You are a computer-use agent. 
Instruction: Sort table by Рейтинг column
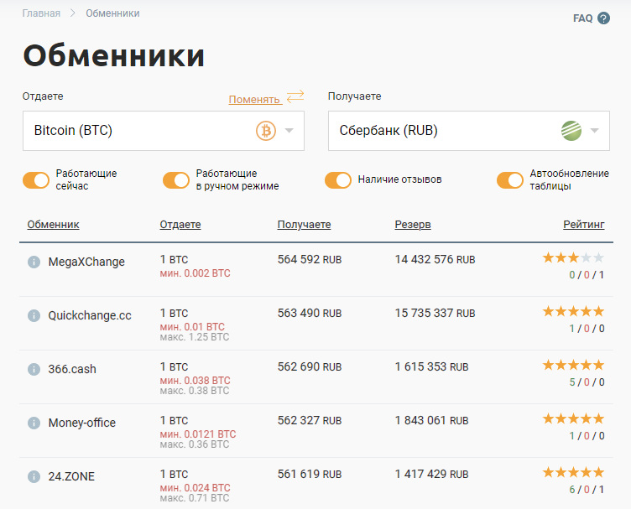(x=584, y=225)
